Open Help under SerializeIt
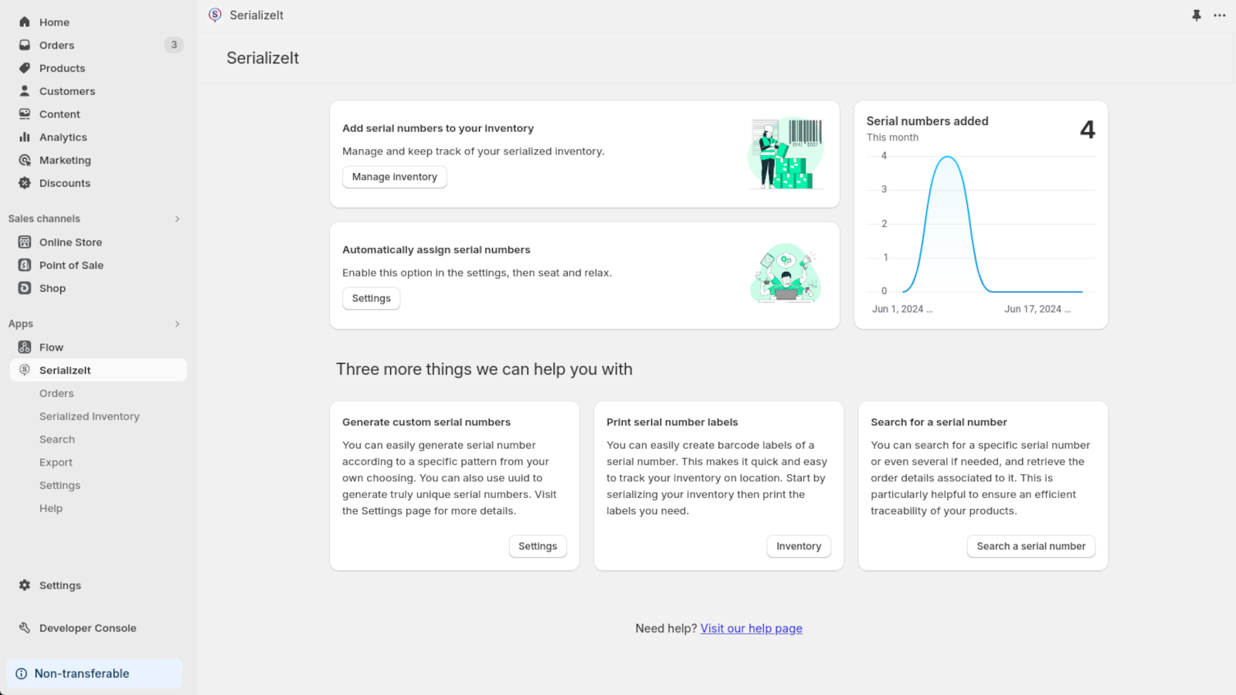 coord(51,508)
